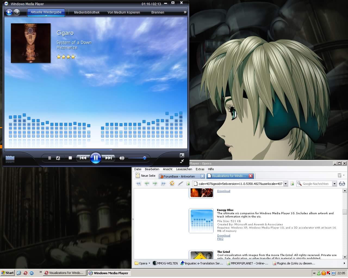This screenshot has width=348, height=278.
Task: Open the Aktuelle Wiedergabe tab
Action: (x=46, y=12)
